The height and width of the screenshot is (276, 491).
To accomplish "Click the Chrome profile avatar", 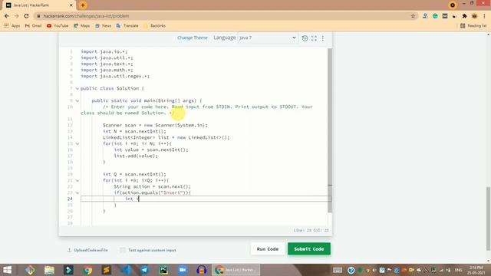I will (x=474, y=16).
